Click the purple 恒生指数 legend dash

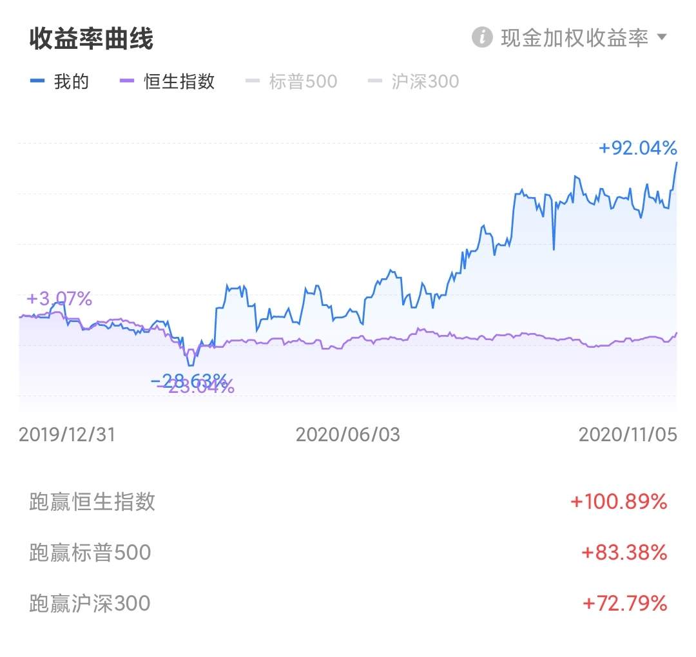pos(127,82)
